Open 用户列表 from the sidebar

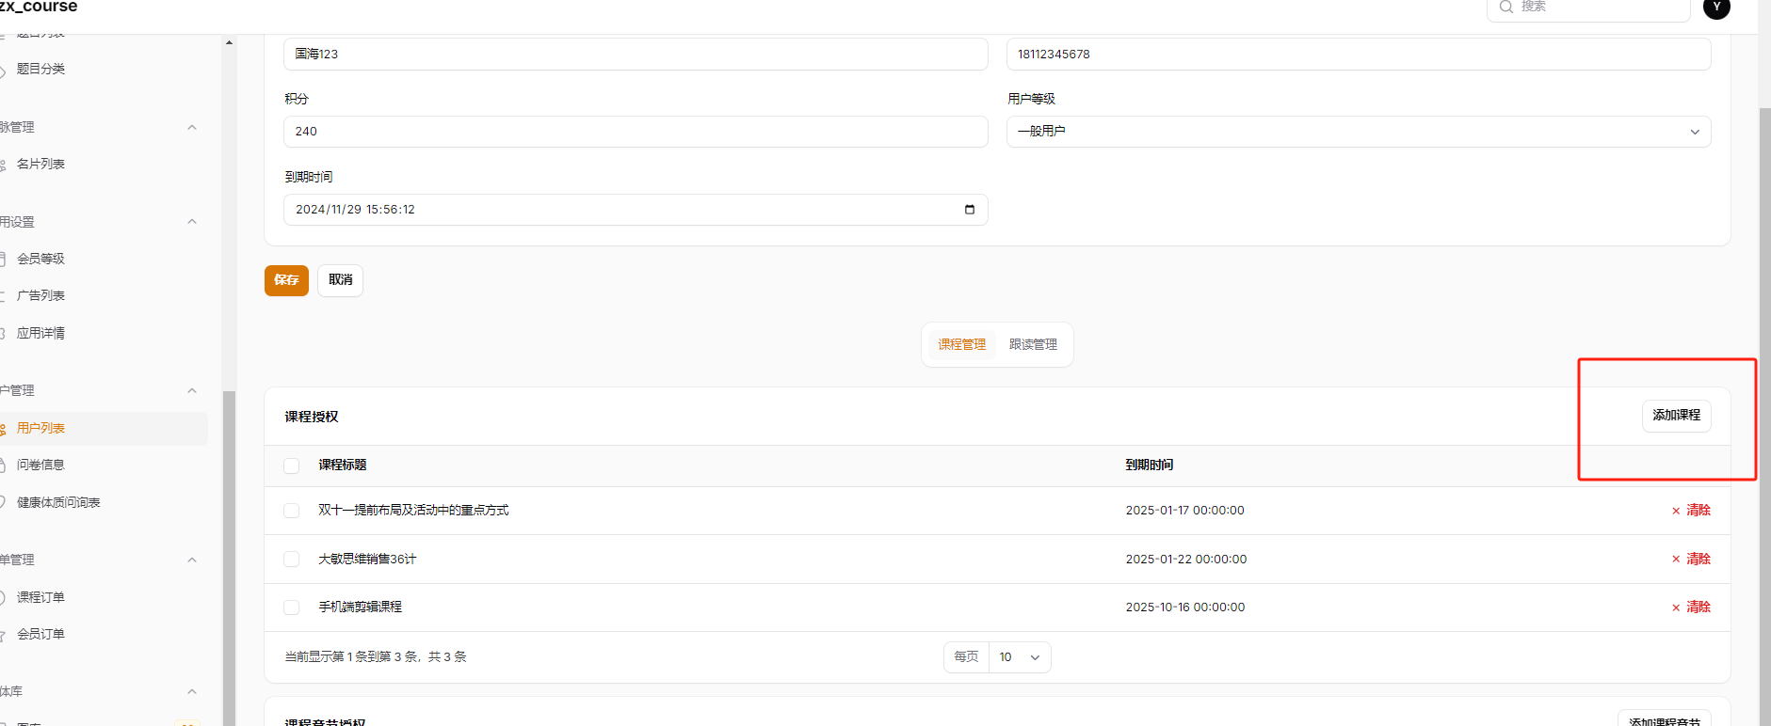40,429
